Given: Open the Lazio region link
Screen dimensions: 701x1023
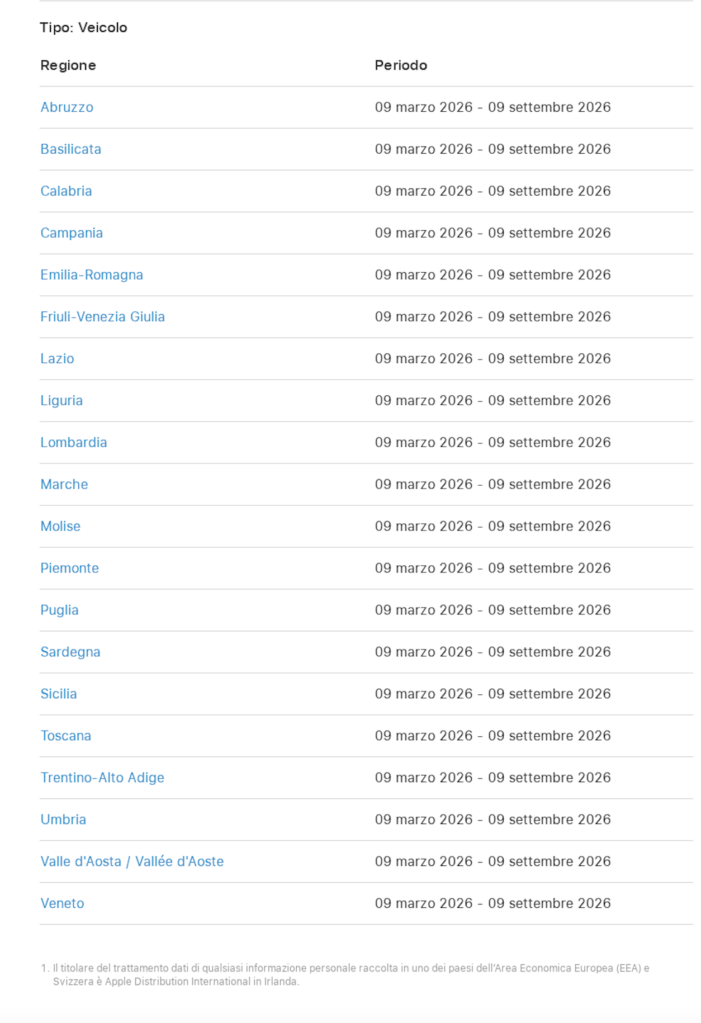Looking at the screenshot, I should (57, 359).
